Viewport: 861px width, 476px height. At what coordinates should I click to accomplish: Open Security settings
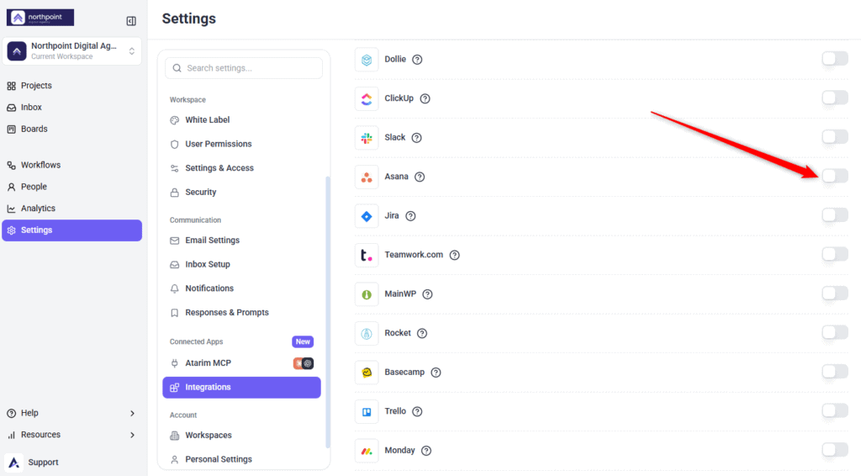(x=241, y=192)
